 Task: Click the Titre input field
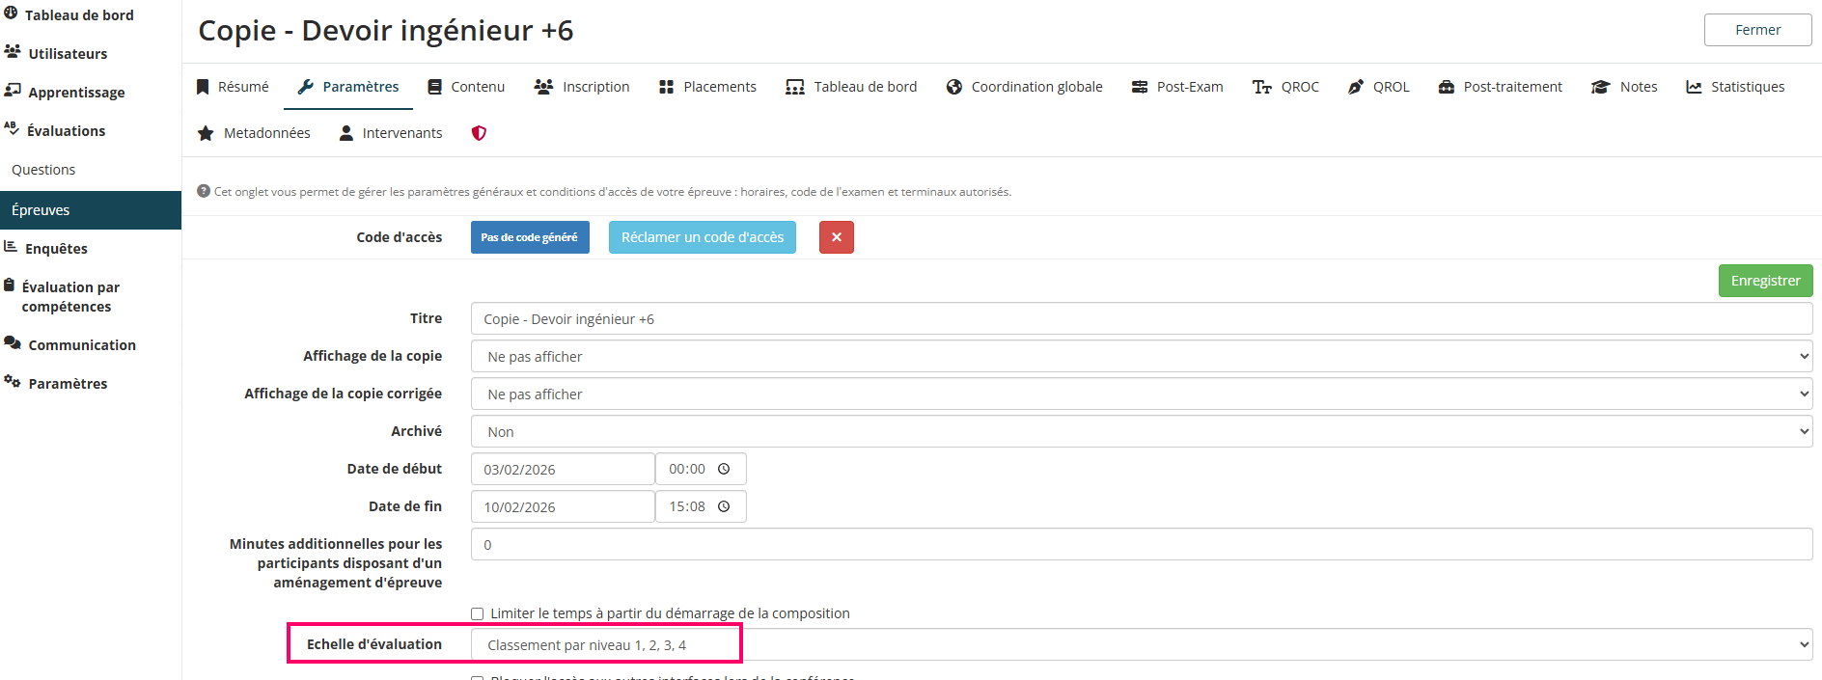[1141, 318]
